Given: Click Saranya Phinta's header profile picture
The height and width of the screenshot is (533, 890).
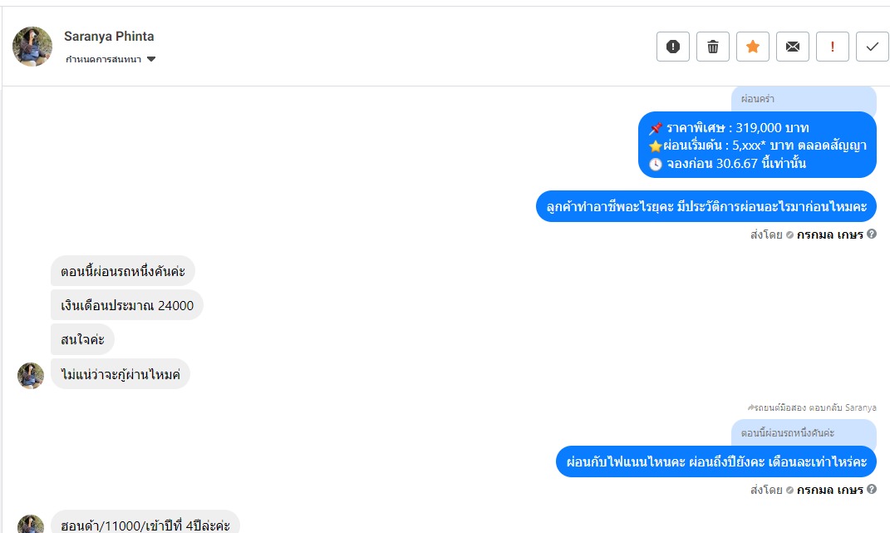Looking at the screenshot, I should [32, 47].
